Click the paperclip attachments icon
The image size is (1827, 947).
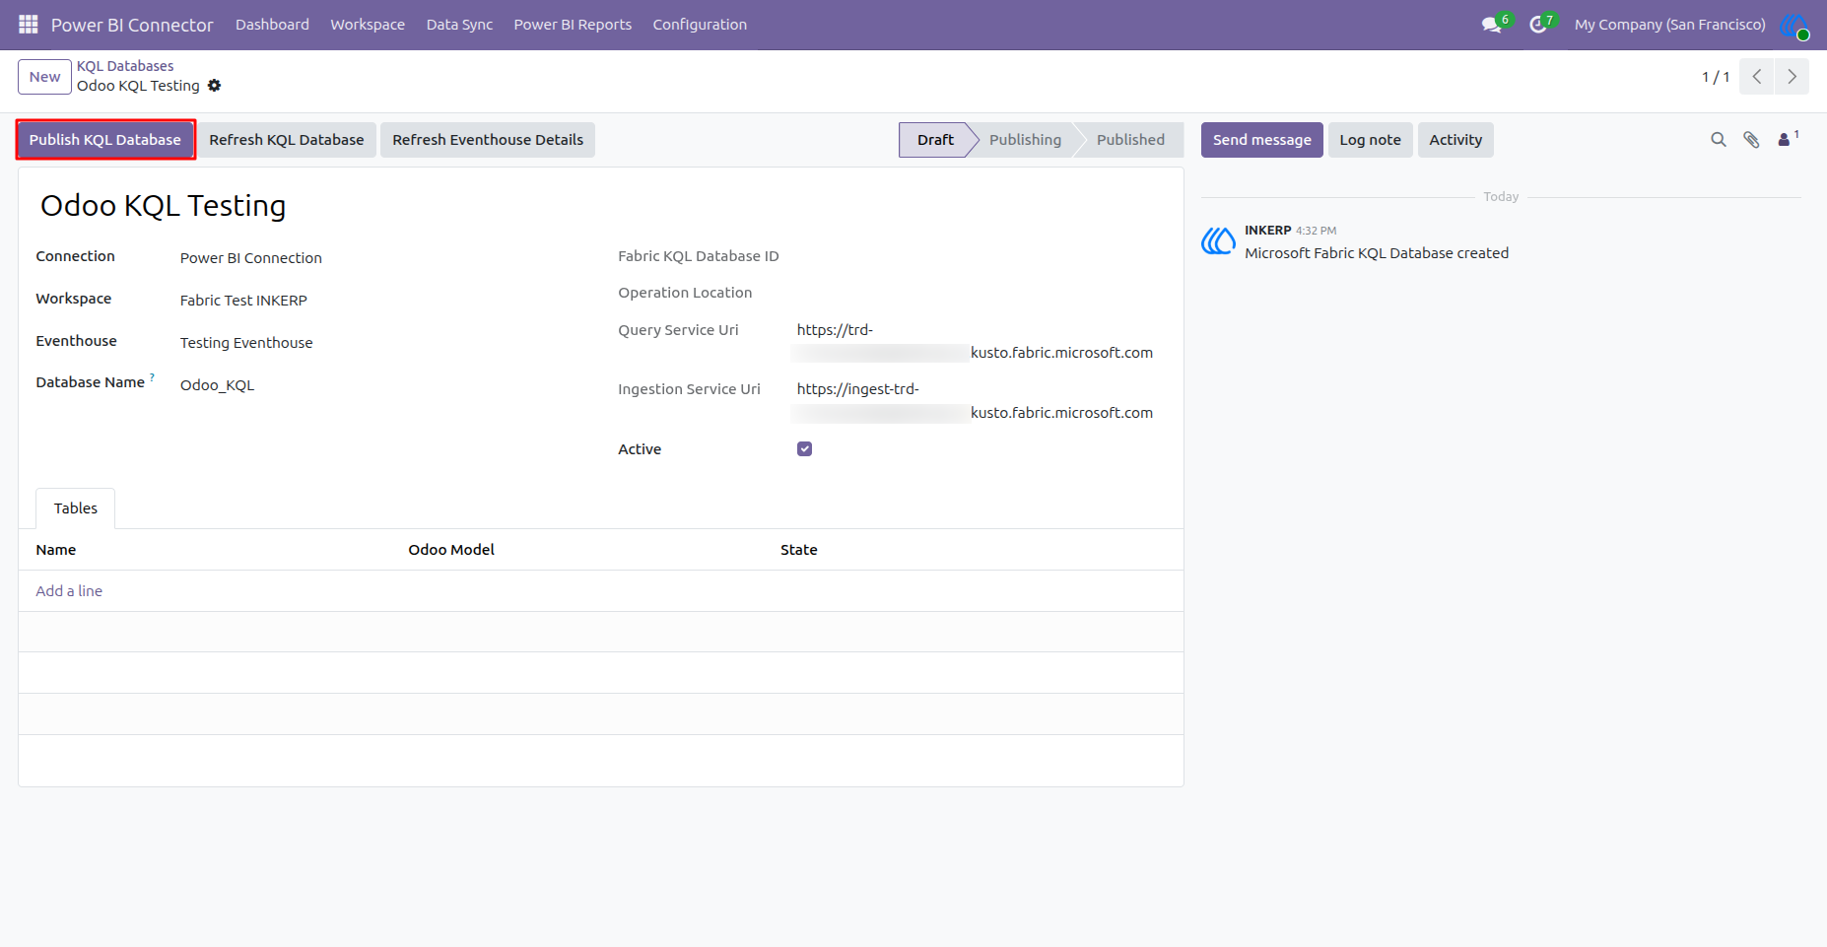pyautogui.click(x=1751, y=140)
